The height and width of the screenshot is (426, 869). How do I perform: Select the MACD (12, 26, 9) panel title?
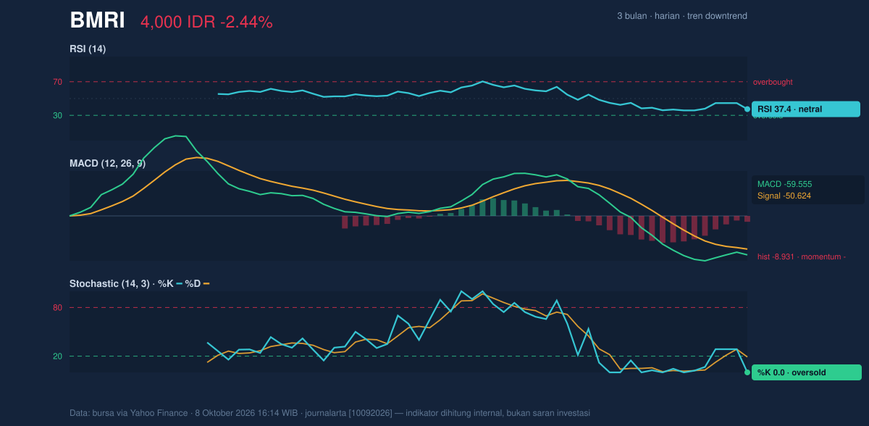[x=107, y=164]
